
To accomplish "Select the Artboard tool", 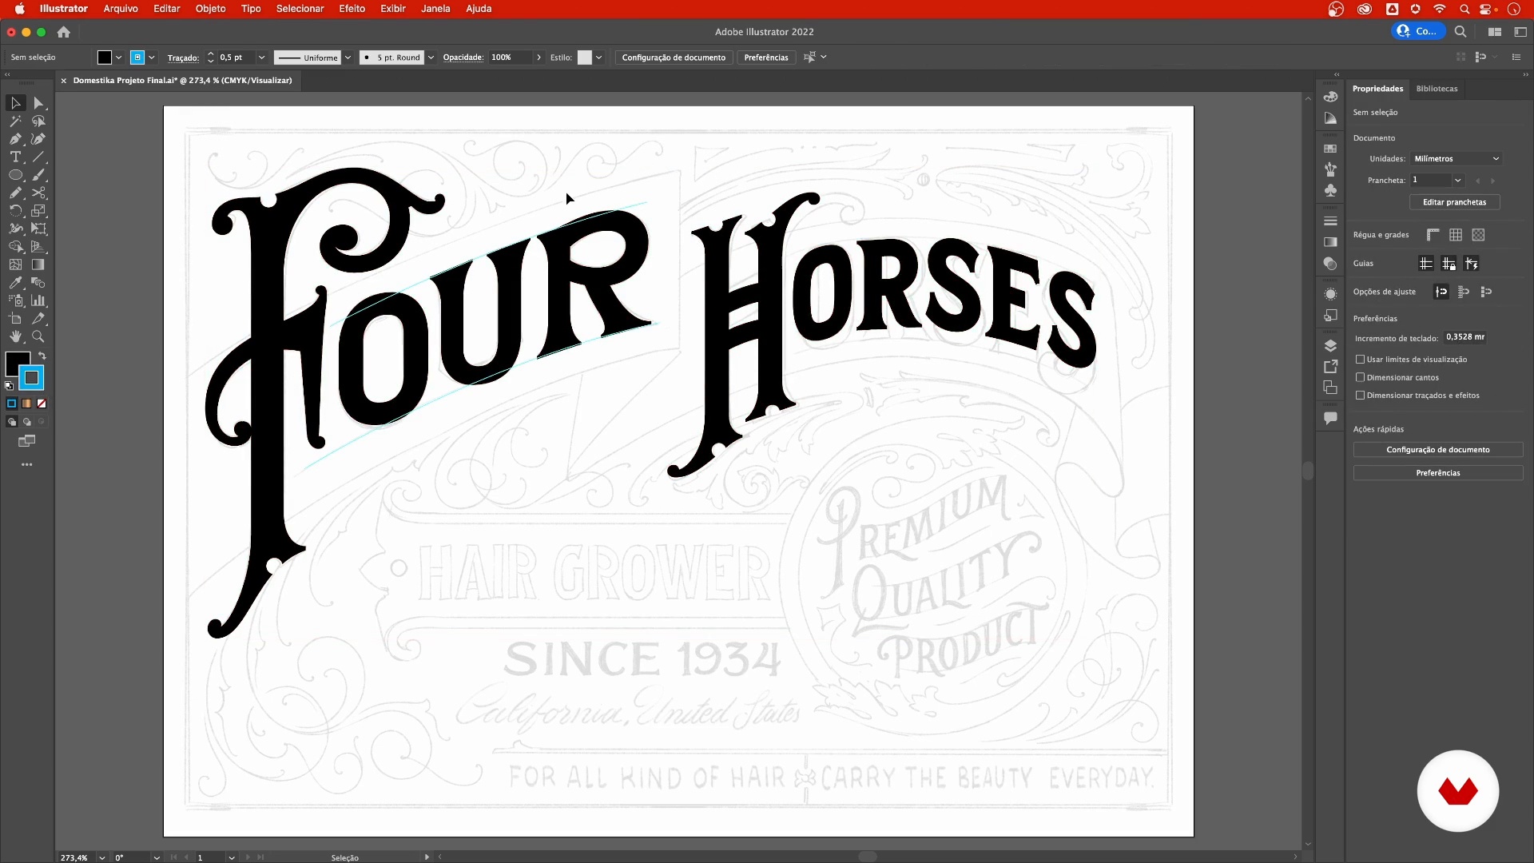I will [15, 319].
